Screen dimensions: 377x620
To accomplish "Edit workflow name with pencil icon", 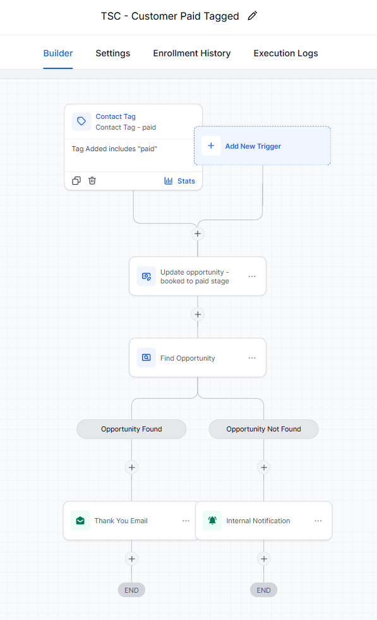I will [252, 16].
